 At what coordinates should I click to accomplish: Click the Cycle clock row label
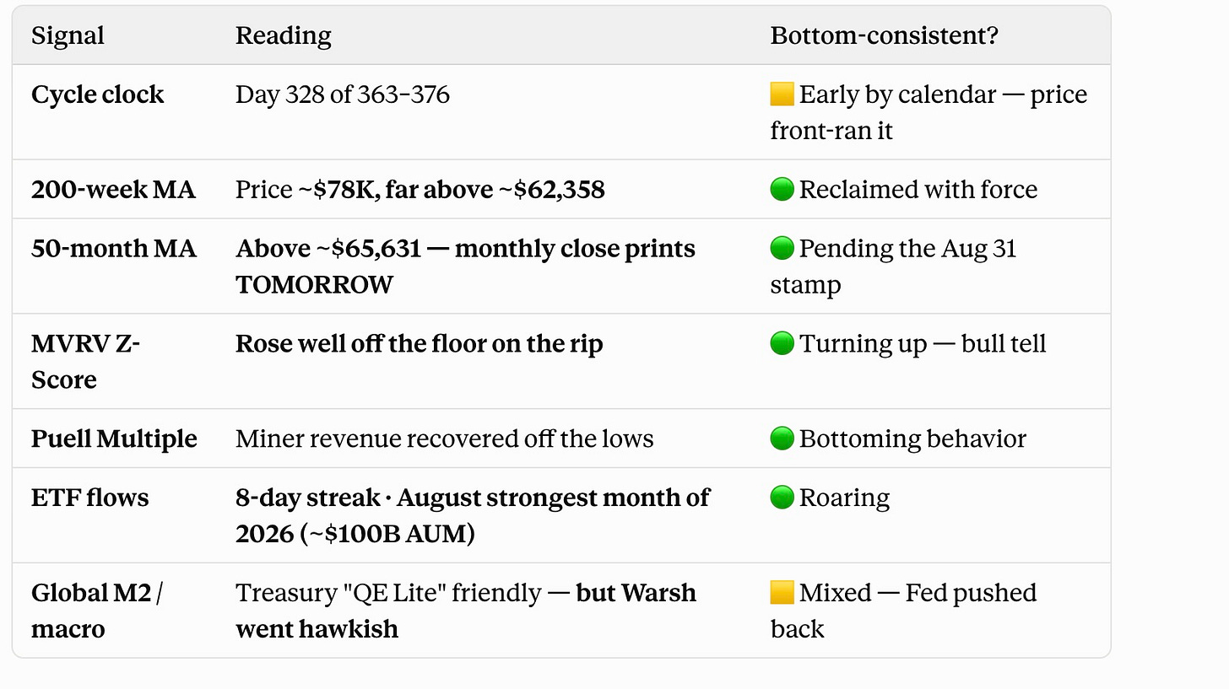98,94
